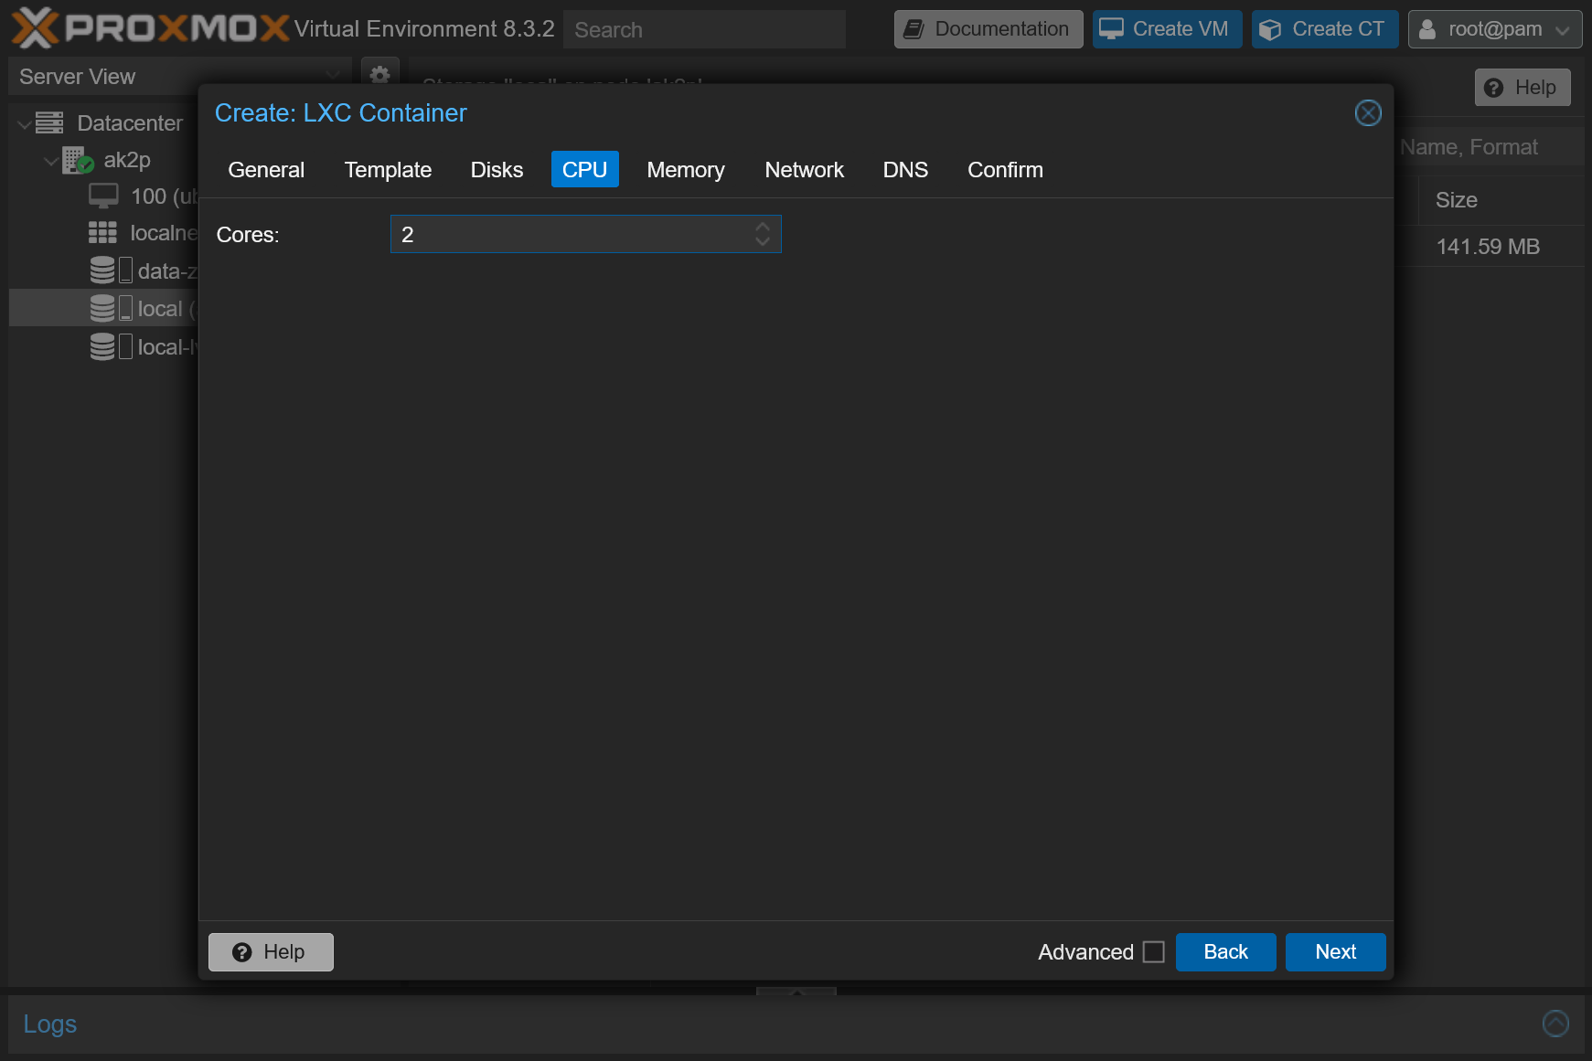
Task: Click the Back button
Action: (x=1225, y=952)
